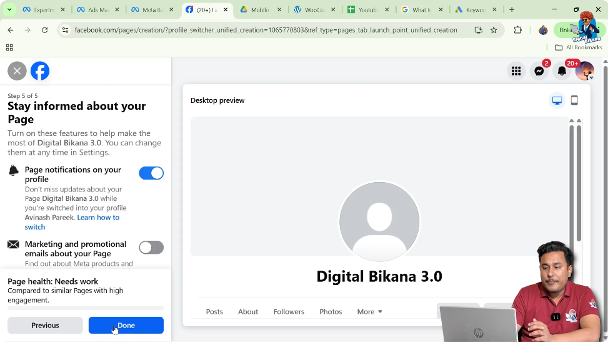Image resolution: width=608 pixels, height=343 pixels.
Task: Select the Posts tab in preview
Action: point(214,312)
